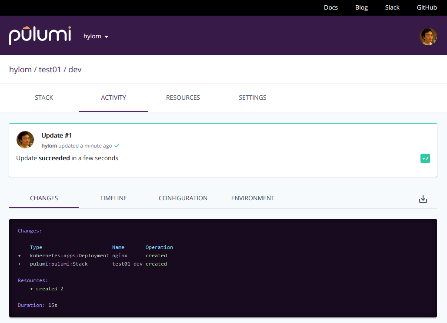Open the Slack link

point(392,8)
